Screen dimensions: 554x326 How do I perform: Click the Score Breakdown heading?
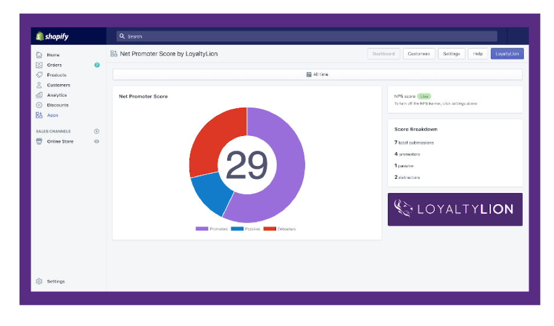click(416, 129)
